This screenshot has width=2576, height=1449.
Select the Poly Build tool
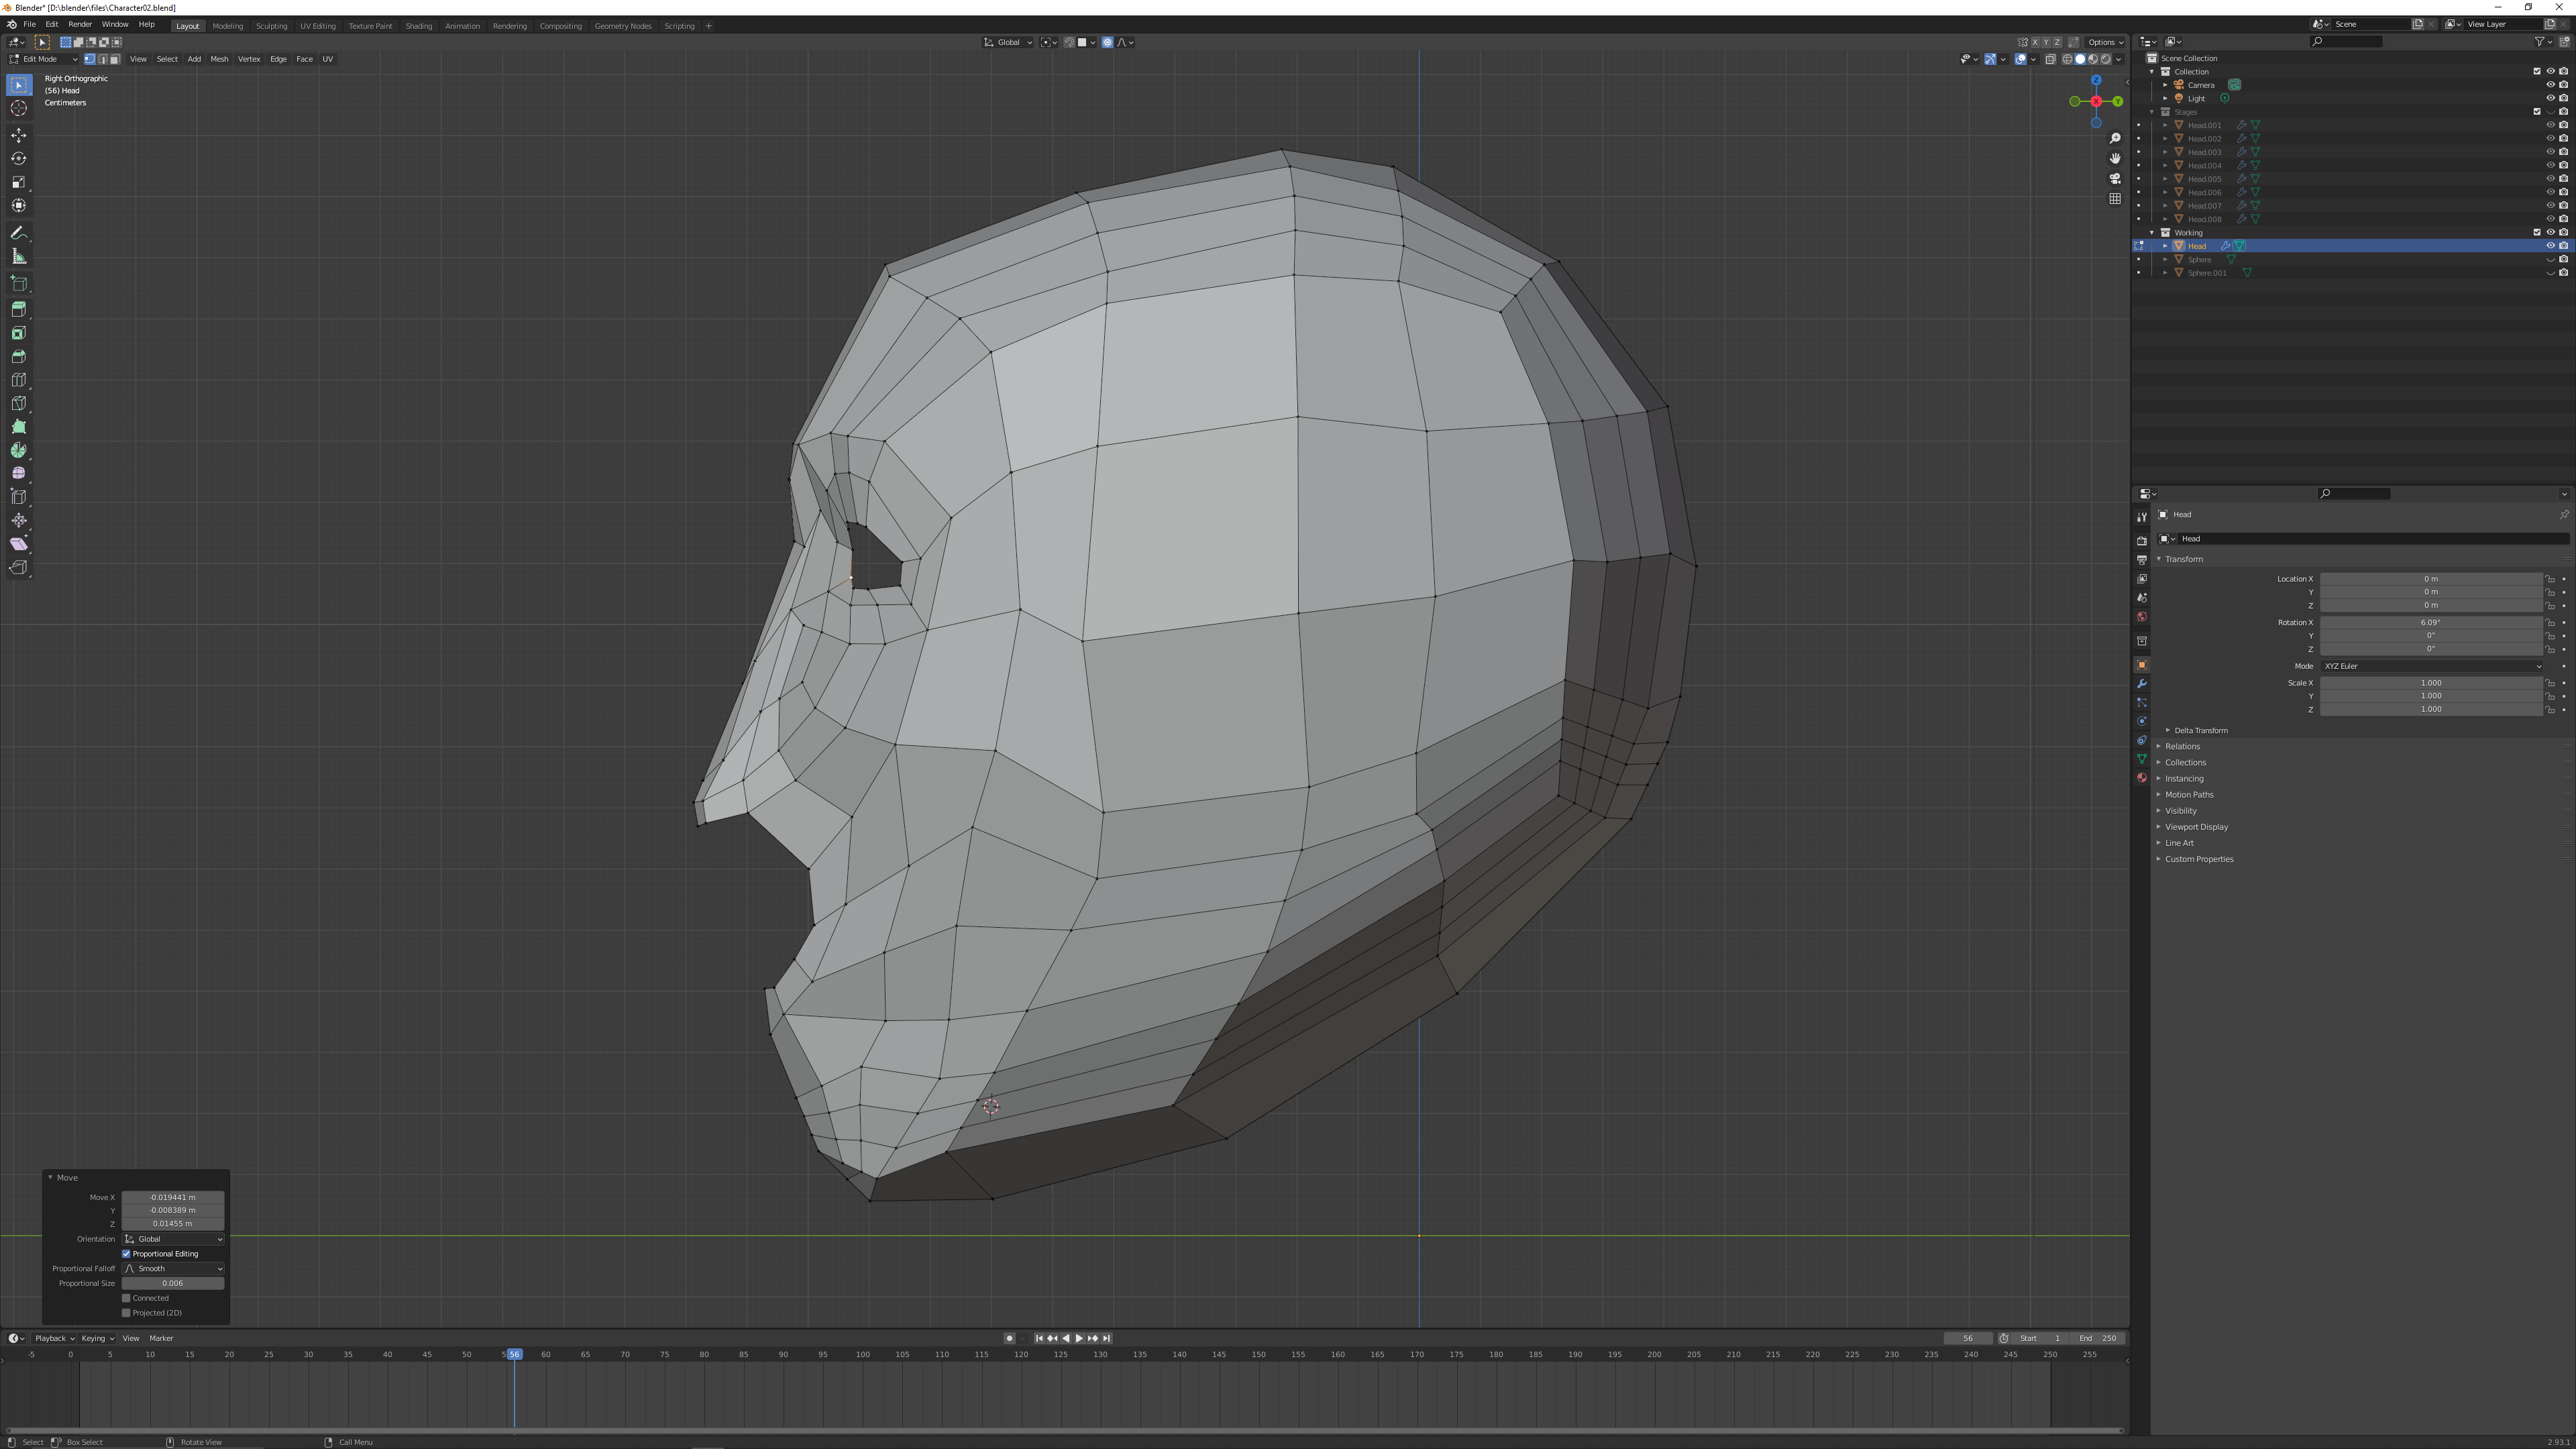tap(19, 427)
